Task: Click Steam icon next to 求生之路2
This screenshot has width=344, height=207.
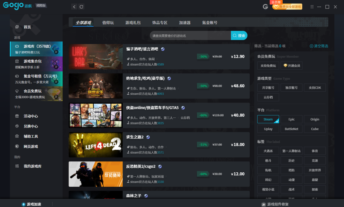Action: (x=148, y=137)
